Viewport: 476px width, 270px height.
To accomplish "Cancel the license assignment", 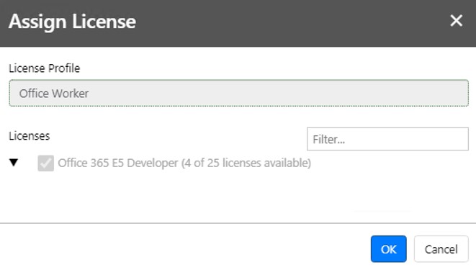I will [441, 249].
